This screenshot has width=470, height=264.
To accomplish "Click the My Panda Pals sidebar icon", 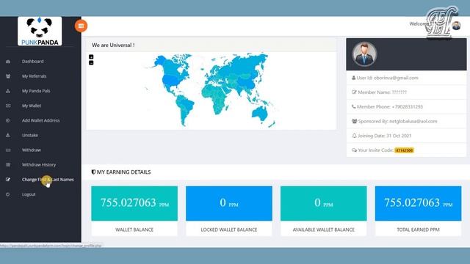I will click(x=8, y=91).
